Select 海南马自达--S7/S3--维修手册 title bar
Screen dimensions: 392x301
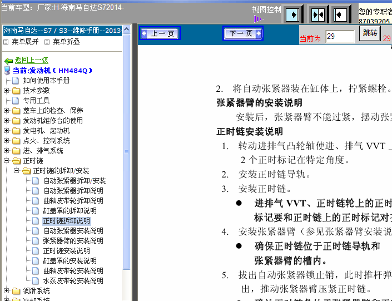[x=62, y=31]
